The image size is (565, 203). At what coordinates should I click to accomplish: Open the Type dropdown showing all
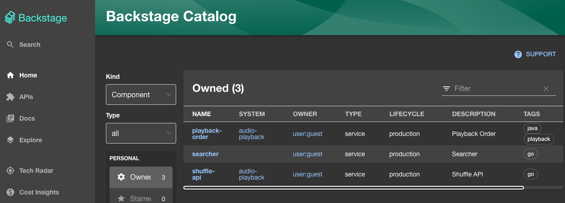tap(141, 133)
